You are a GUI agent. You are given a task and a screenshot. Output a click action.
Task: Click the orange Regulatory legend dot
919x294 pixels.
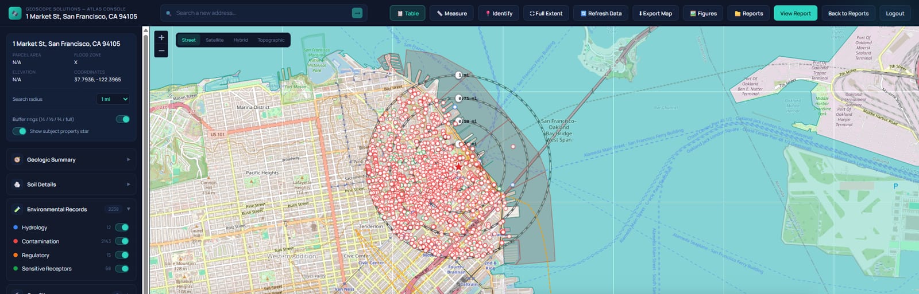click(16, 255)
